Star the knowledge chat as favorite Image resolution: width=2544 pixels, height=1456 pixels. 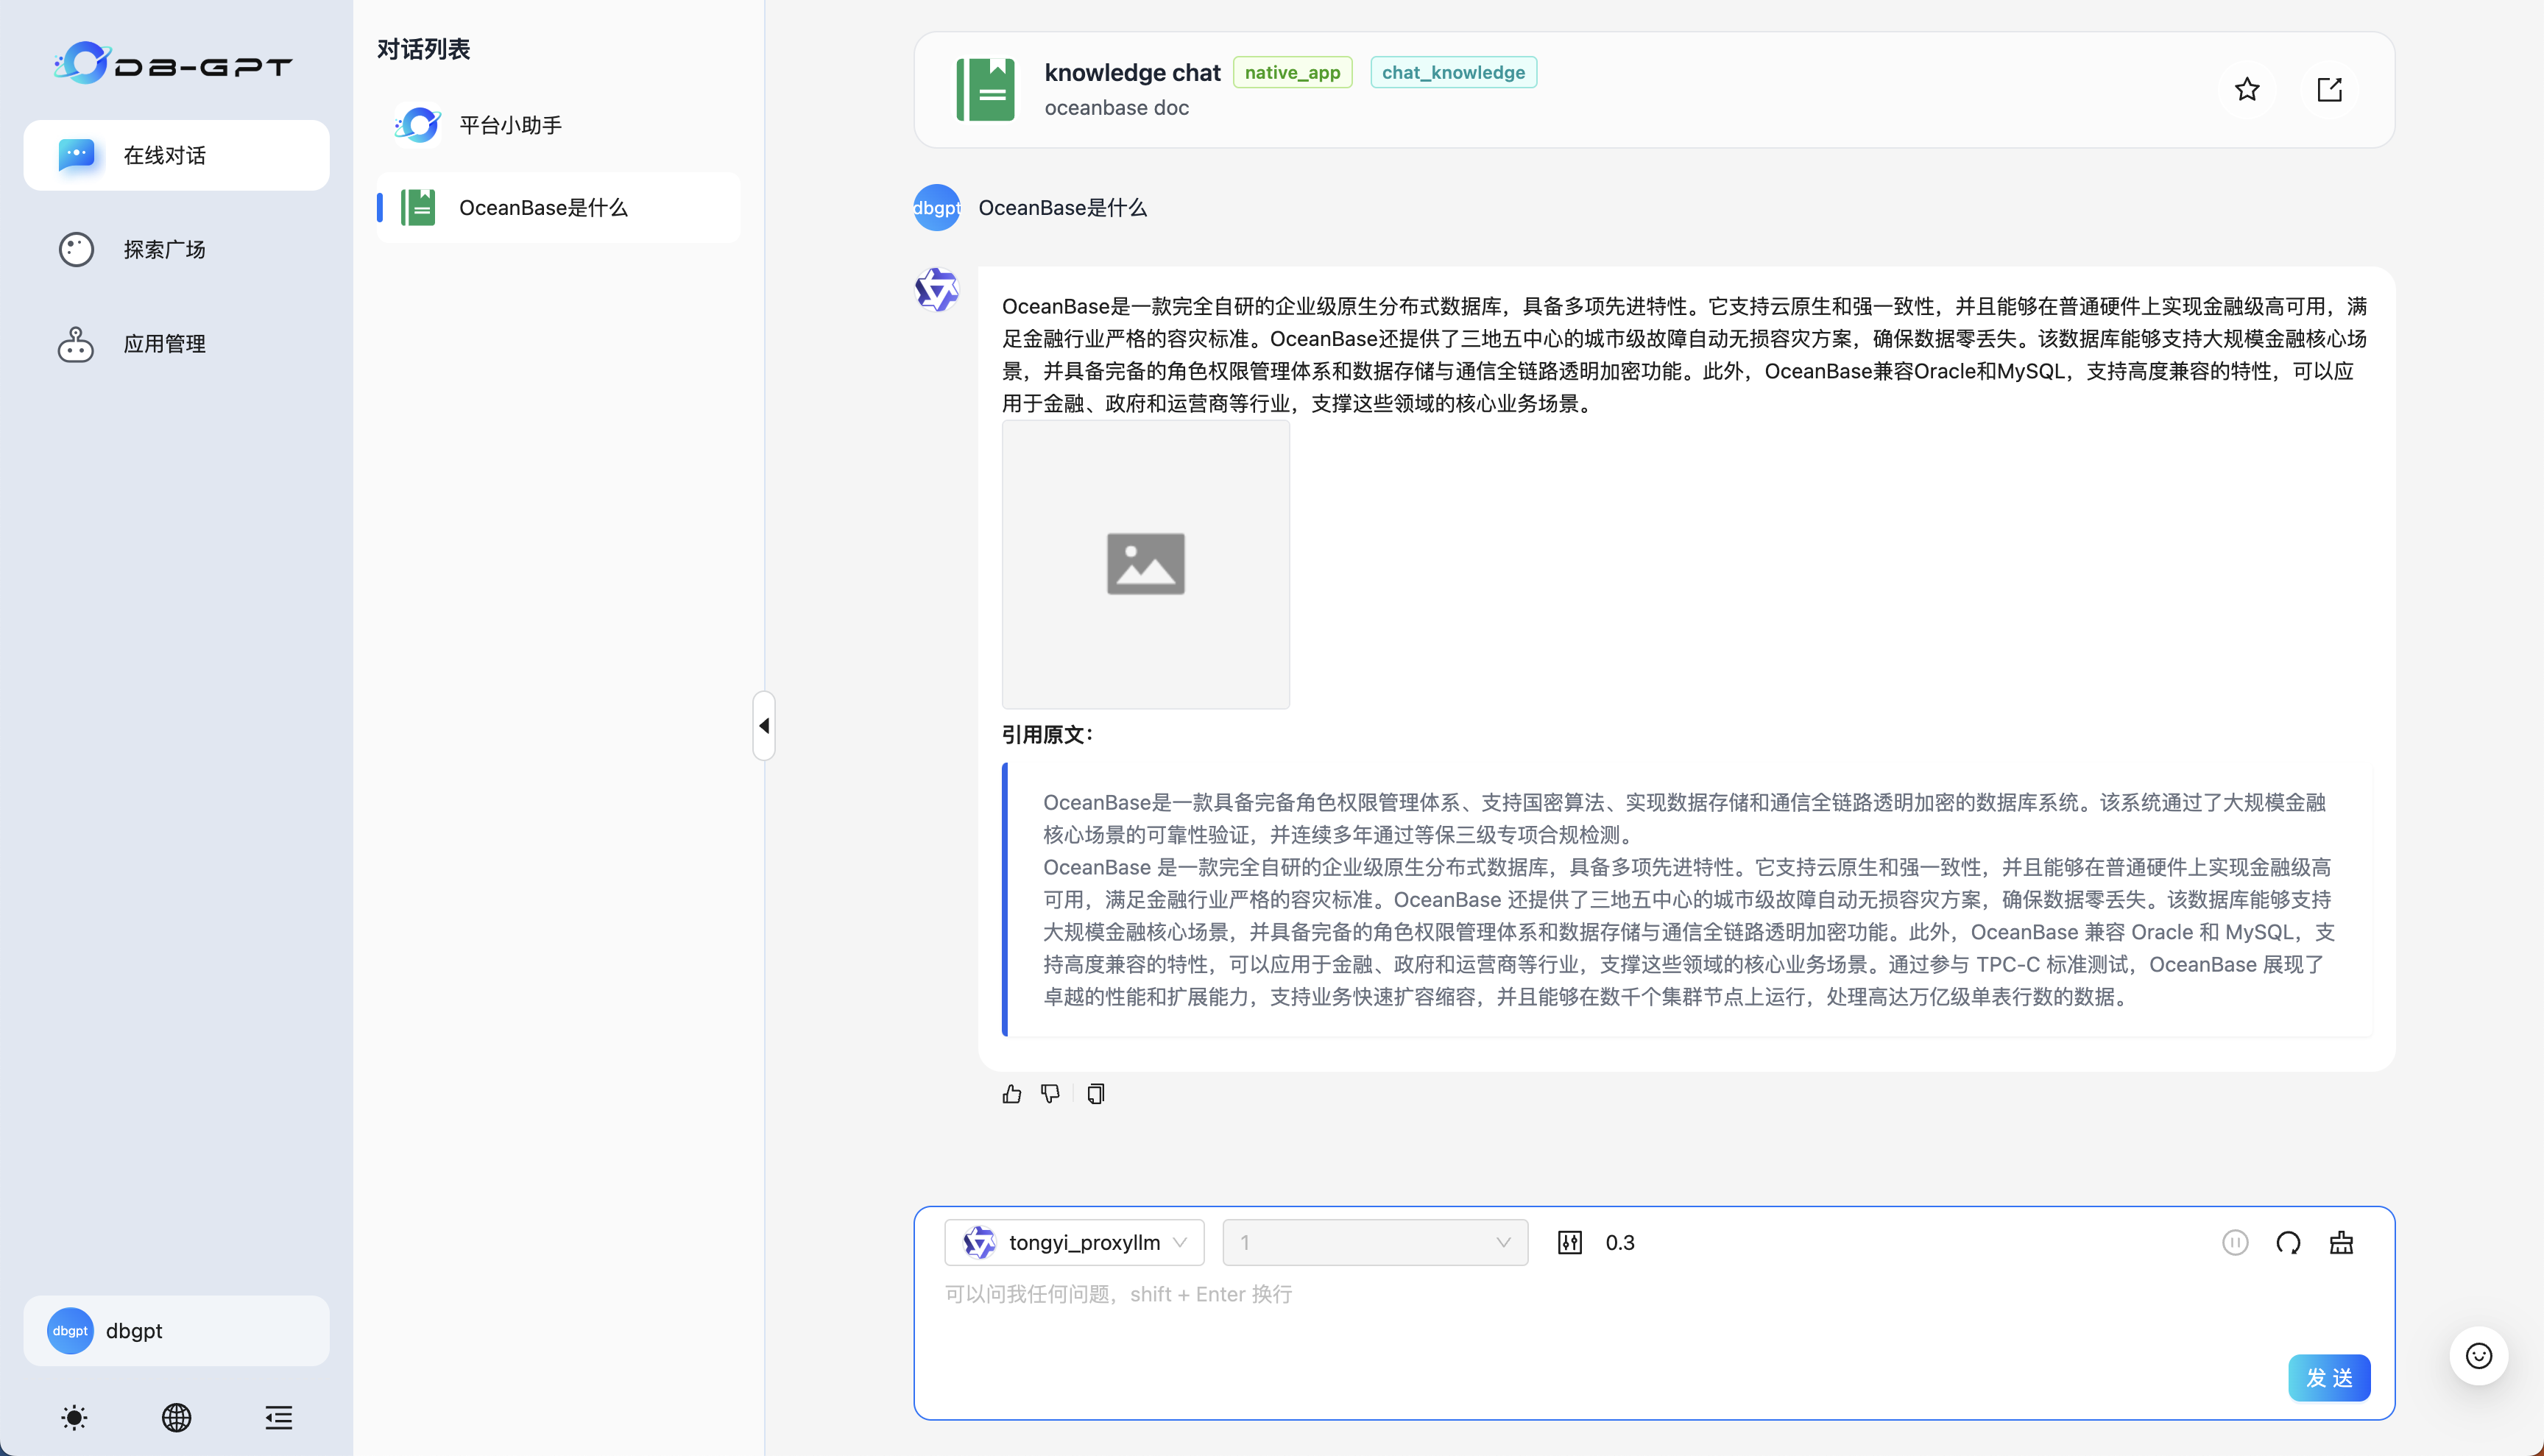(x=2247, y=89)
